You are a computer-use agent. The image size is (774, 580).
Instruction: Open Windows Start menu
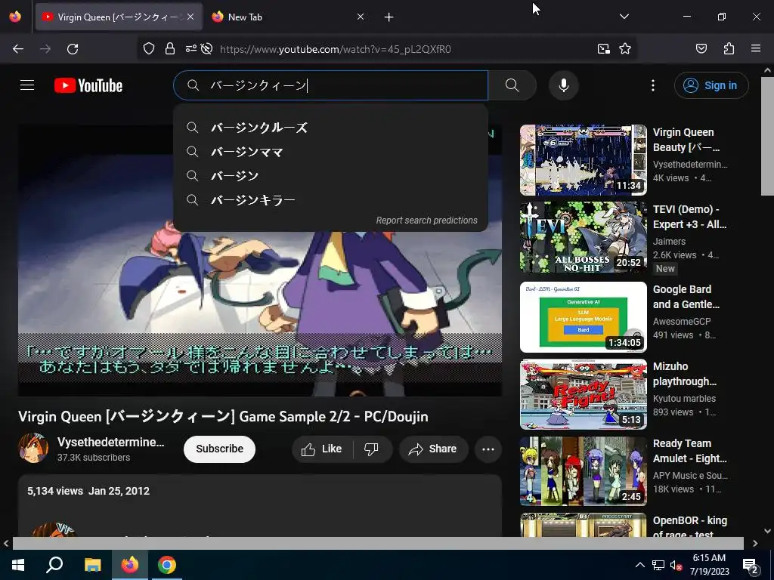pyautogui.click(x=18, y=565)
